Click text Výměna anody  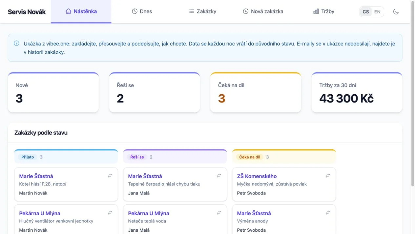(252, 221)
